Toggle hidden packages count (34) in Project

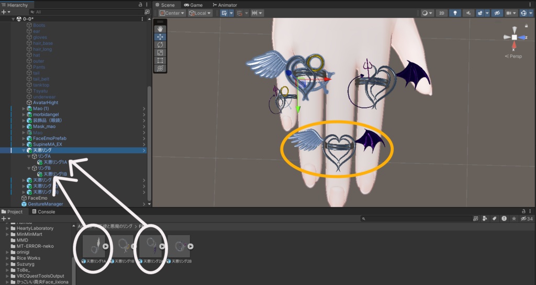[527, 218]
